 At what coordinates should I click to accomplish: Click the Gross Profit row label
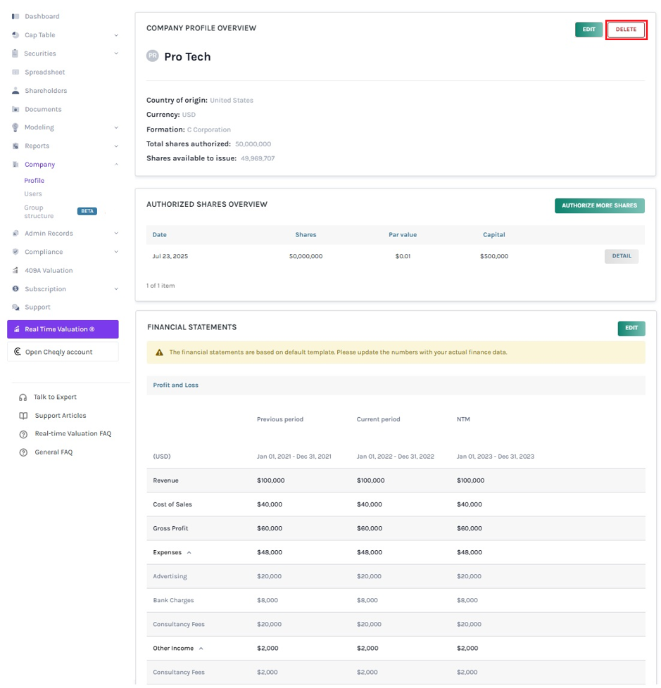[x=170, y=528]
